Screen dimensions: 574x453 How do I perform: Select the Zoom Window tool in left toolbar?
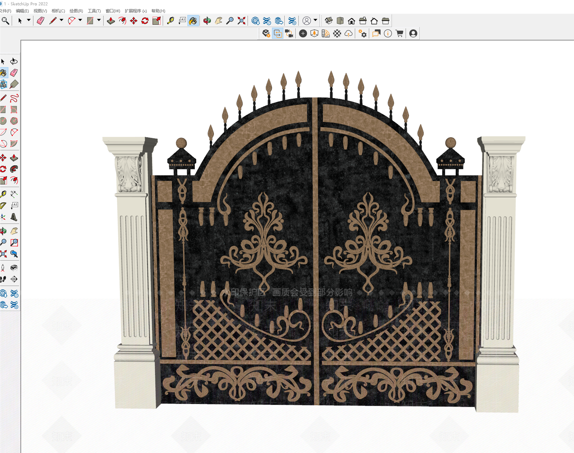[14, 242]
